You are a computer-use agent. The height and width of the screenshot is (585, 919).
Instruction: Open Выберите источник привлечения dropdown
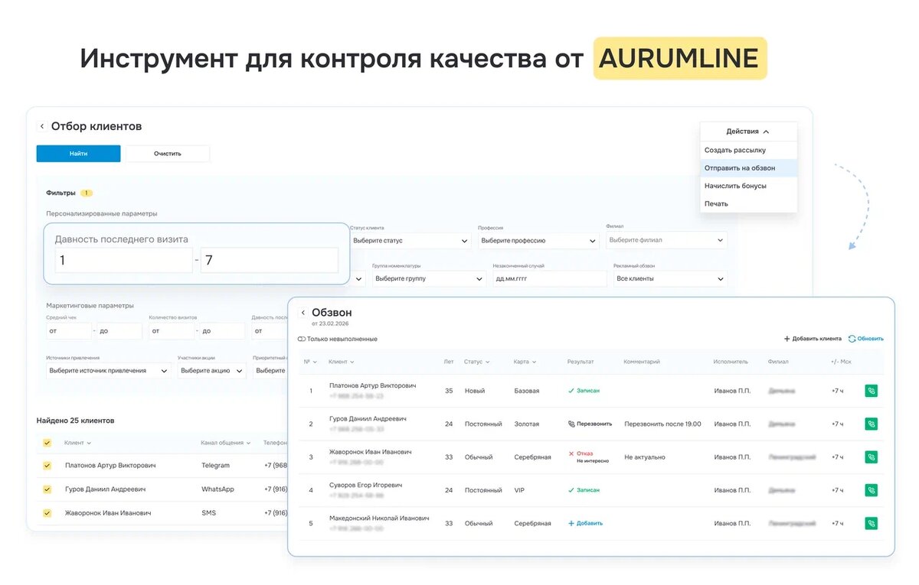108,371
